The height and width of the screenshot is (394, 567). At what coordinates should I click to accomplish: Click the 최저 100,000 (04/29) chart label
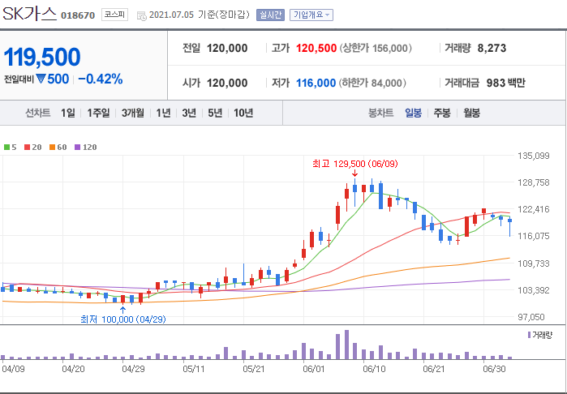click(x=123, y=319)
